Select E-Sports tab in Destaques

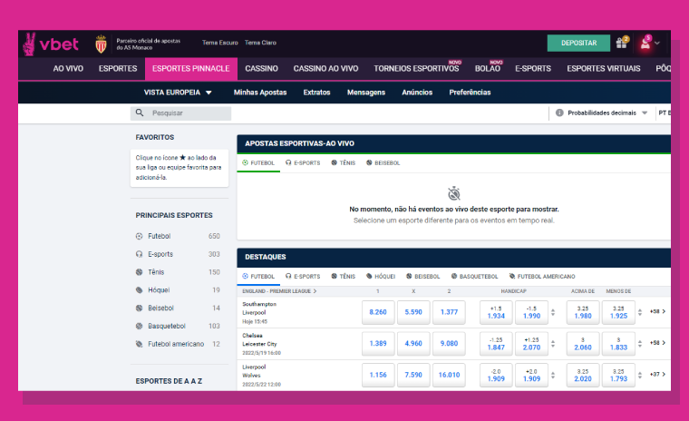(303, 276)
